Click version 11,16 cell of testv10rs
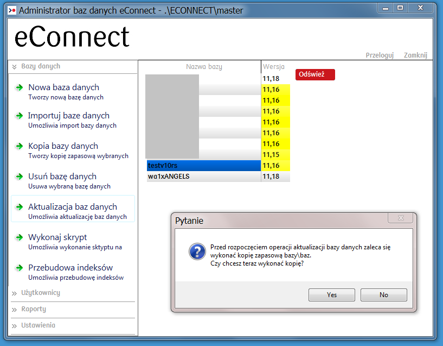The image size is (443, 346). (x=275, y=166)
